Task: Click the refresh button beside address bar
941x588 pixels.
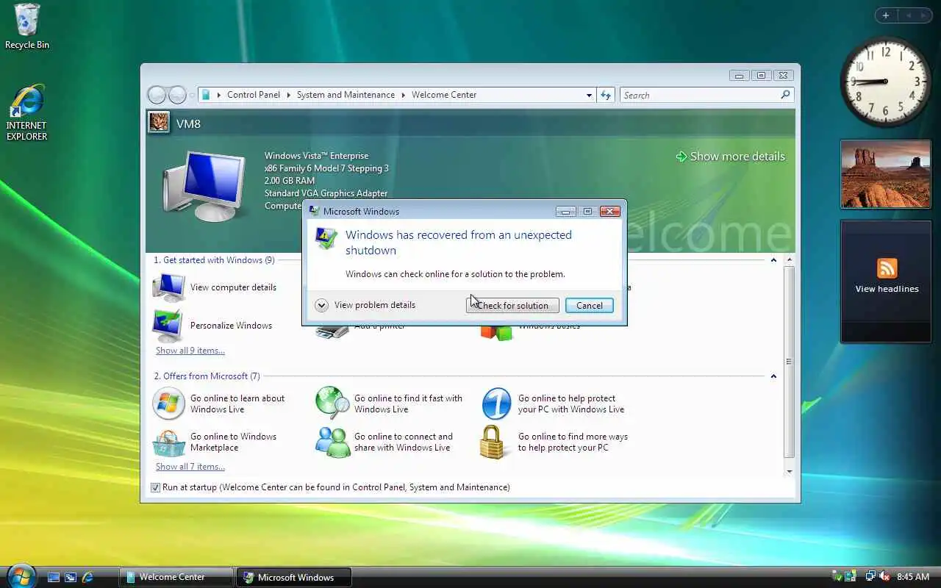Action: [x=606, y=95]
